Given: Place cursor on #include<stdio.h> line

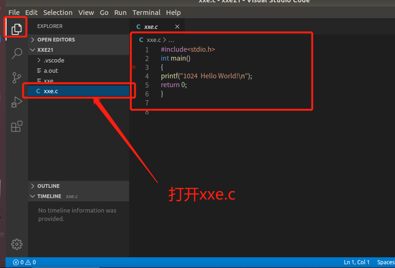Looking at the screenshot, I should point(188,49).
